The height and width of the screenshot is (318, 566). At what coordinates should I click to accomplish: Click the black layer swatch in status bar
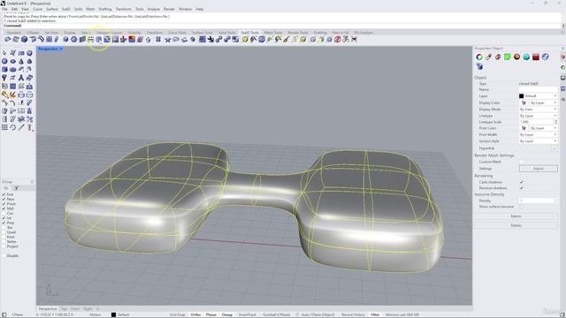(x=114, y=314)
